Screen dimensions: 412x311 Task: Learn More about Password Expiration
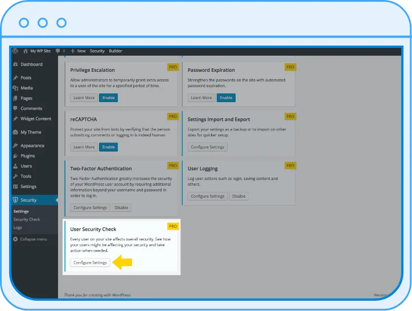(201, 97)
